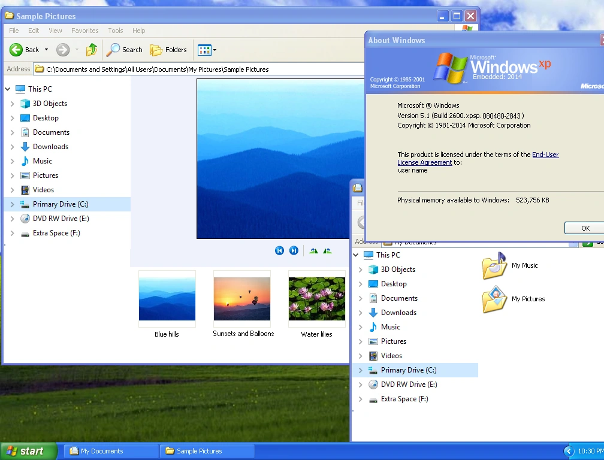This screenshot has height=460, width=604.
Task: Select Documents icon in Sample Pictures tree
Action: coord(25,132)
